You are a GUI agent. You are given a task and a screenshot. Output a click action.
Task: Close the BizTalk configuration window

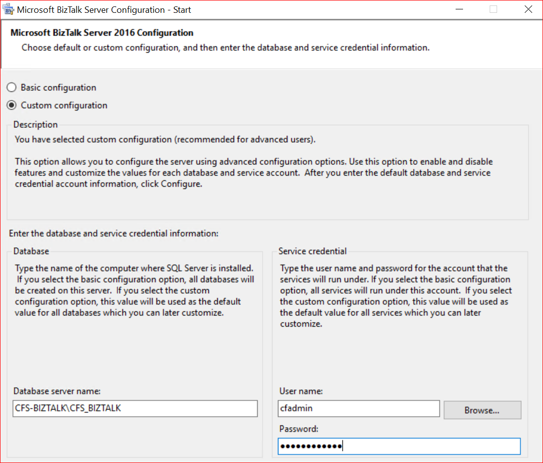[529, 9]
